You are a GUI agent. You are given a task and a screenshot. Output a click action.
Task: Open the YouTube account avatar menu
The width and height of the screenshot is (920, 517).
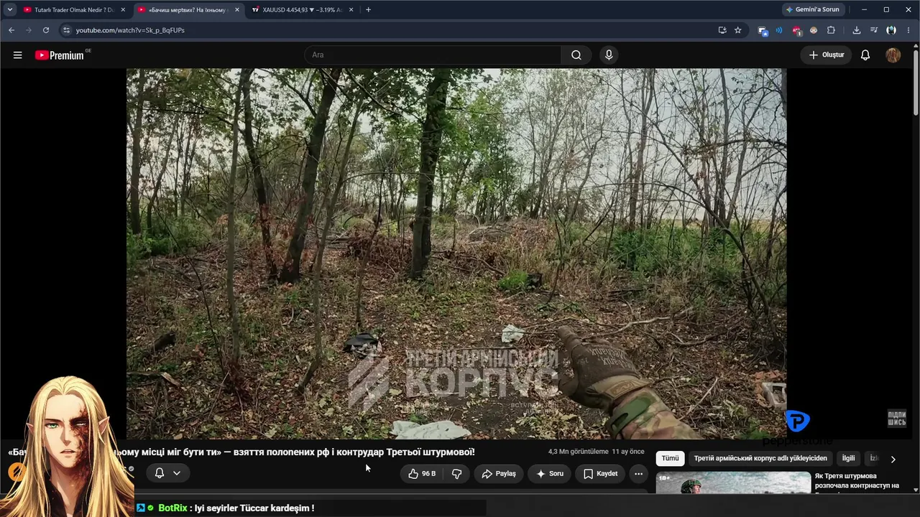[x=893, y=55]
